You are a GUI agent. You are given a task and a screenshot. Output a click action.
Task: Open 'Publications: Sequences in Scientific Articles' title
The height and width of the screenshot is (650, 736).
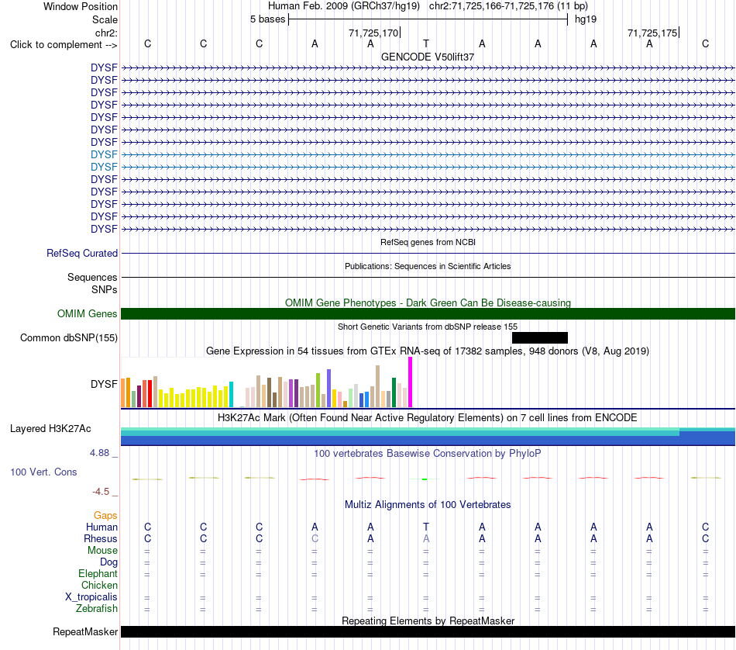click(428, 266)
